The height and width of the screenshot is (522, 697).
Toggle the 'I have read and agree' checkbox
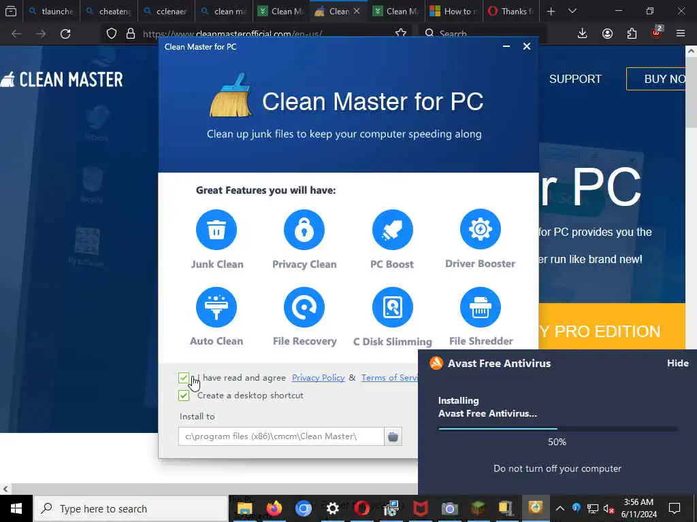pyautogui.click(x=184, y=378)
